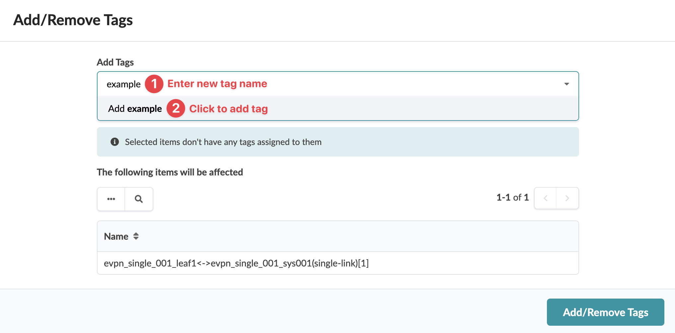Click the red step 2 circle marker
Viewport: 675px width, 333px height.
tap(176, 108)
